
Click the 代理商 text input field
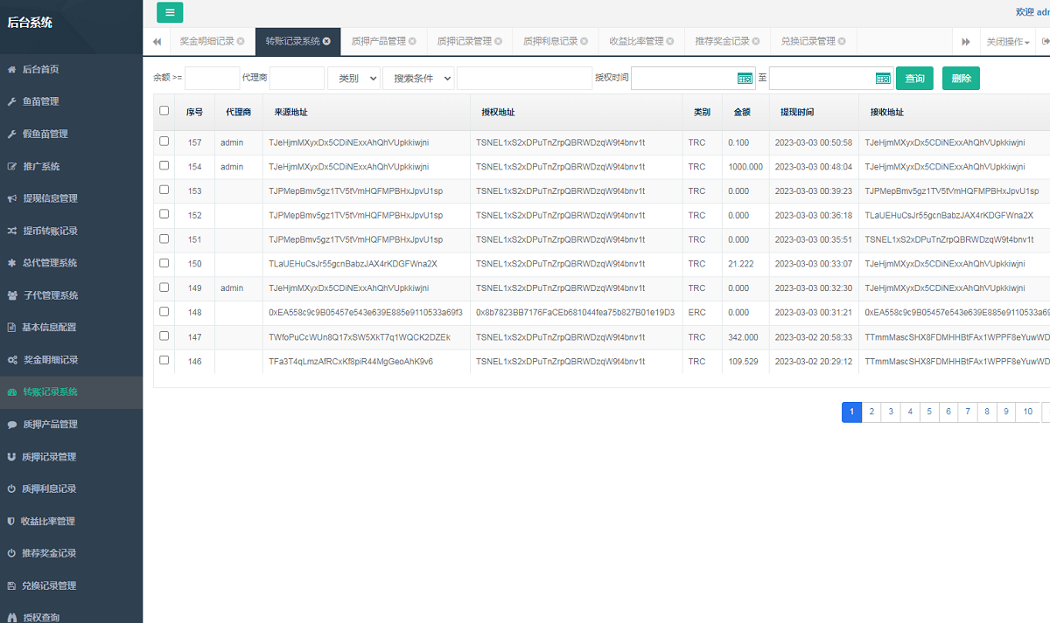click(x=297, y=79)
